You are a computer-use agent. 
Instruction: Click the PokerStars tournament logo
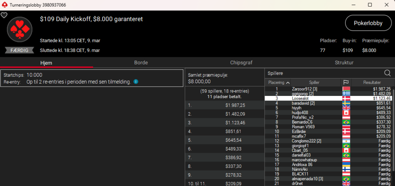(x=20, y=29)
